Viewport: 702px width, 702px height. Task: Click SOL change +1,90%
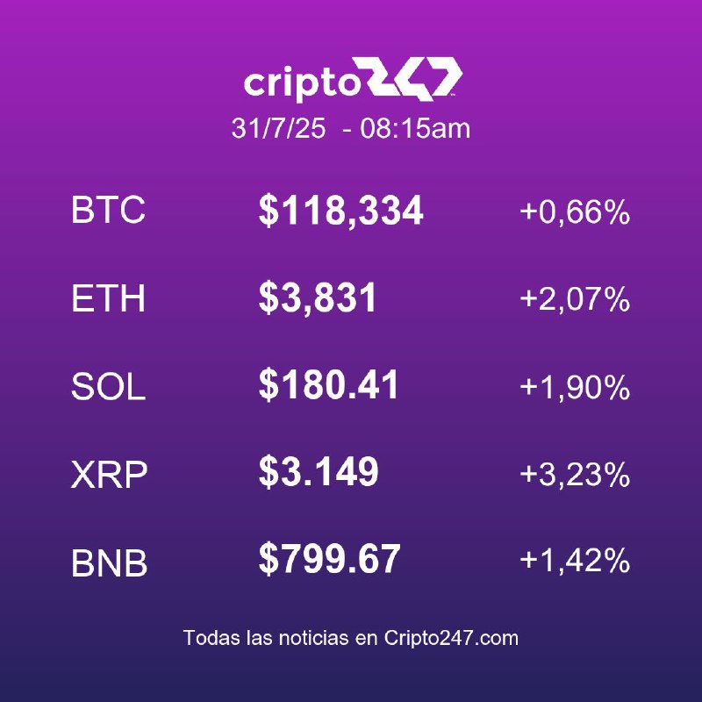(x=575, y=386)
